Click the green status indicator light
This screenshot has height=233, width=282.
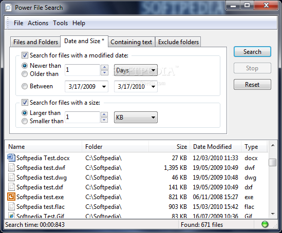tap(265, 224)
